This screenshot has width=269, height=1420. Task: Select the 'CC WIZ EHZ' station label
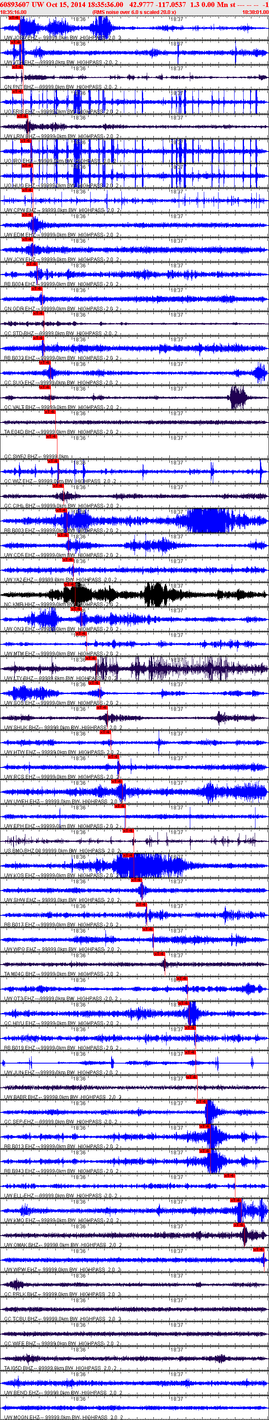[19, 481]
